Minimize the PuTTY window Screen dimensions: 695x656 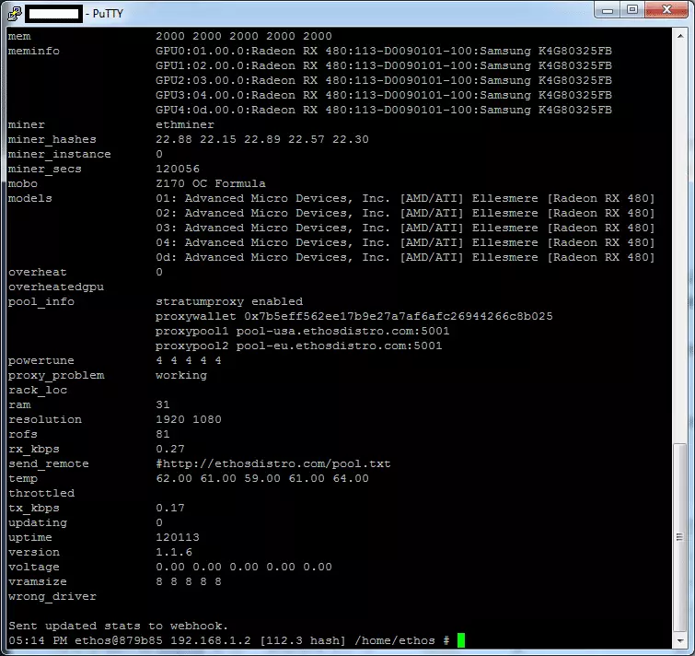pos(608,10)
